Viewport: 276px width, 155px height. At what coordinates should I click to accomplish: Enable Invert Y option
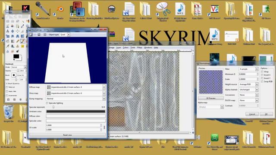[x=262, y=78]
